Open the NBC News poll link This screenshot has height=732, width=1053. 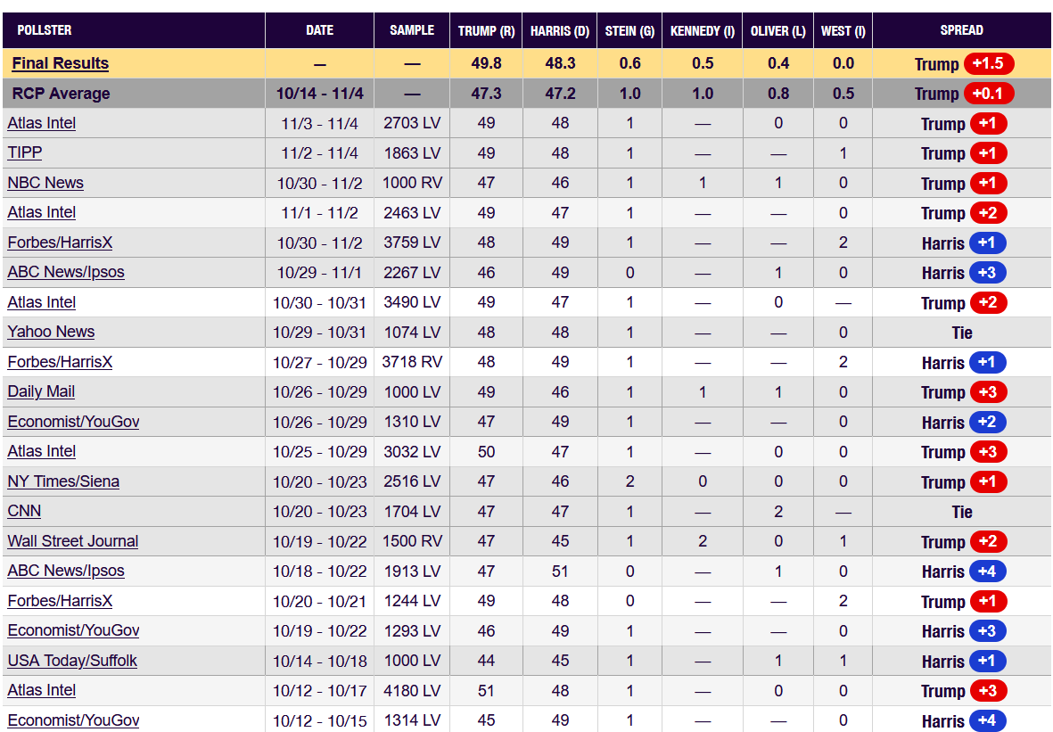coord(45,183)
